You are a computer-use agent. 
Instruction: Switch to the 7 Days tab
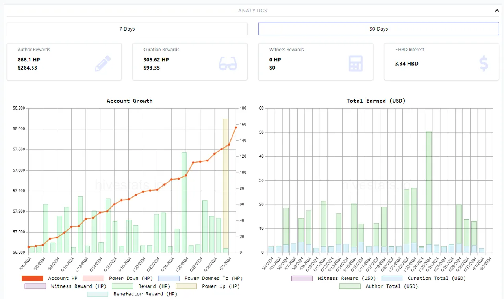[x=127, y=29]
